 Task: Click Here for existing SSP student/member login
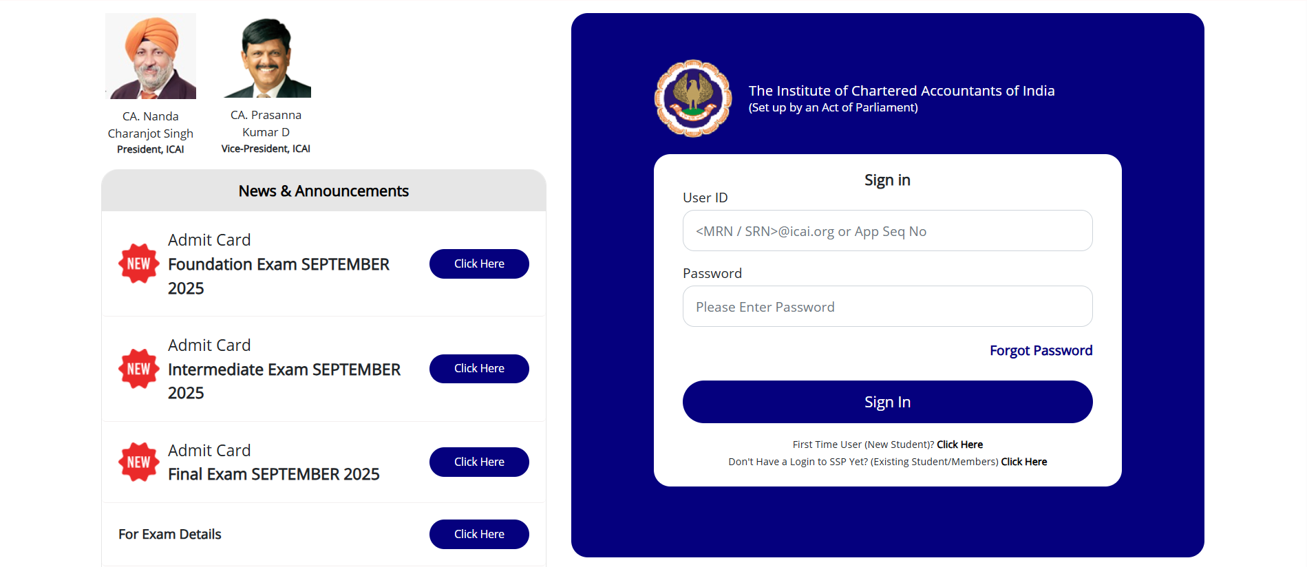point(1023,462)
